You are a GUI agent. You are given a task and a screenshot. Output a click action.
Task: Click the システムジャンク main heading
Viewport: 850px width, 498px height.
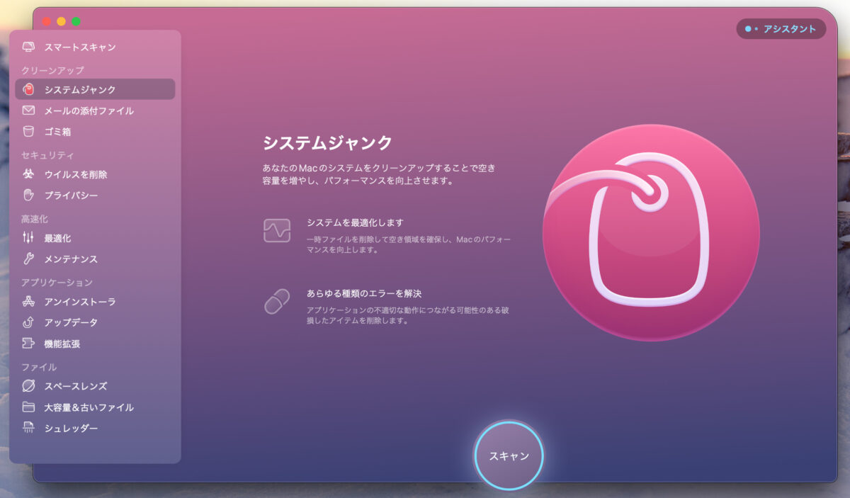327,142
